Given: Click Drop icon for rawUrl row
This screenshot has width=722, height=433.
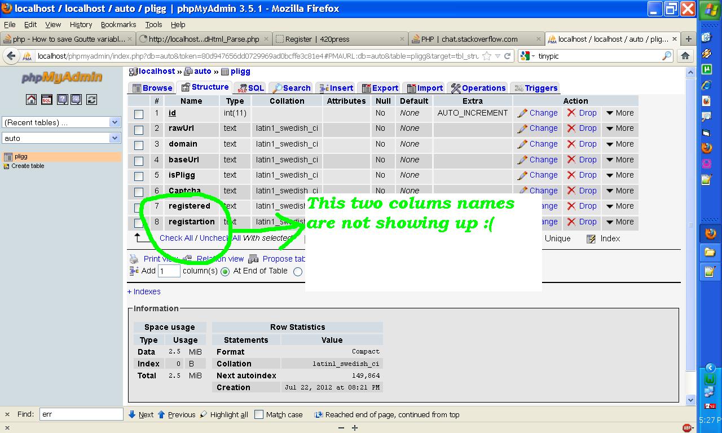Looking at the screenshot, I should (x=571, y=128).
